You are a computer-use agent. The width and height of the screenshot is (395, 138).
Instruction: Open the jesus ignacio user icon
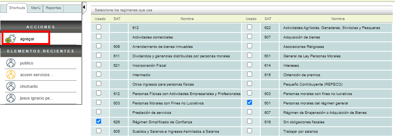pos(11,98)
